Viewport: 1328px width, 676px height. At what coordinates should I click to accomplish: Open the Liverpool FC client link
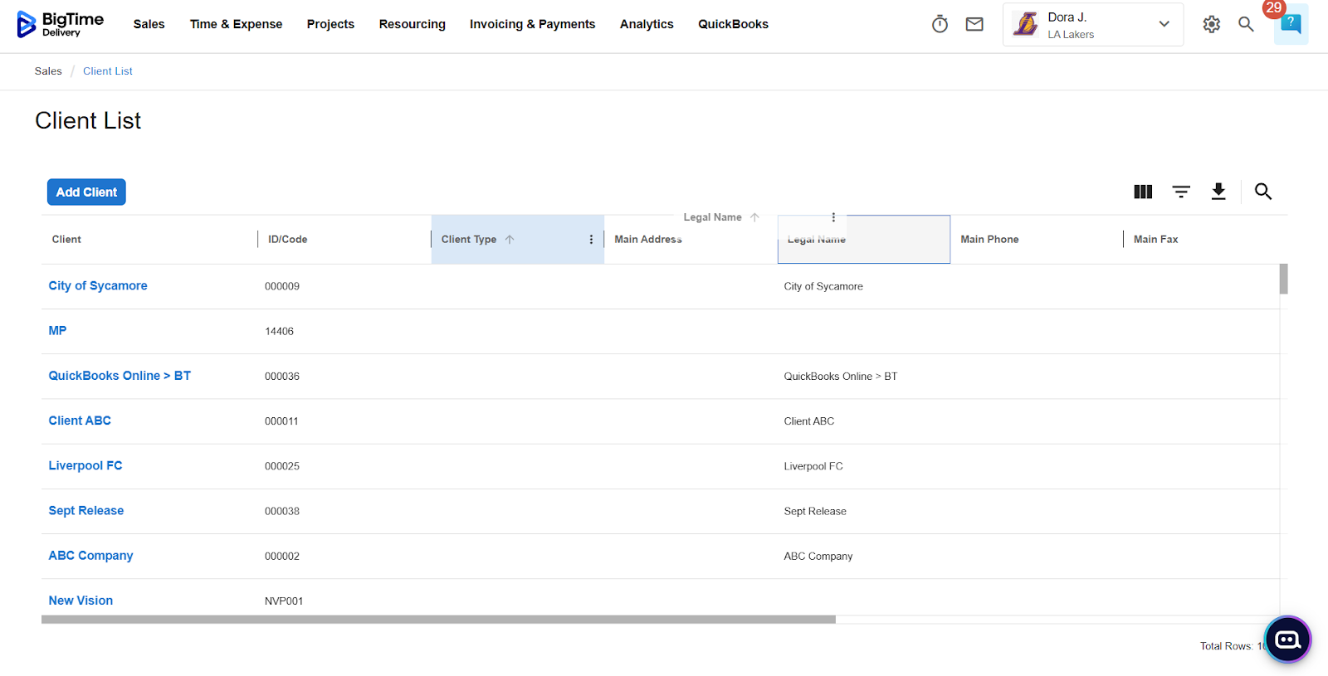tap(85, 466)
